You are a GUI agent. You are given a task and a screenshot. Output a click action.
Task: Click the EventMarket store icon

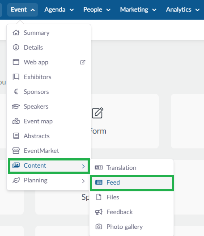[16, 151]
